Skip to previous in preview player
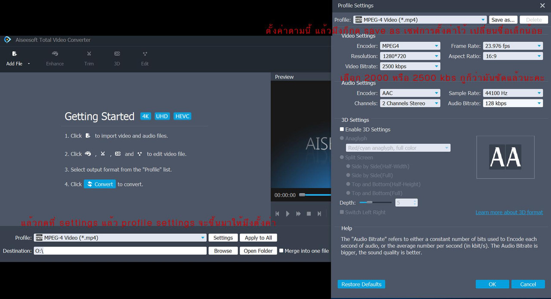551x299 pixels. click(277, 214)
